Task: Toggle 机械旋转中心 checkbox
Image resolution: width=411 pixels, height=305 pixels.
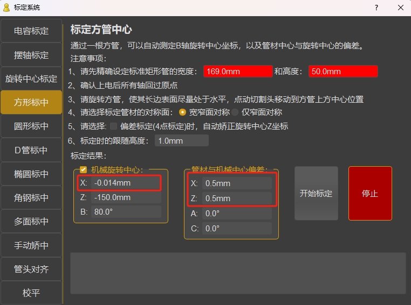Action: tap(84, 169)
